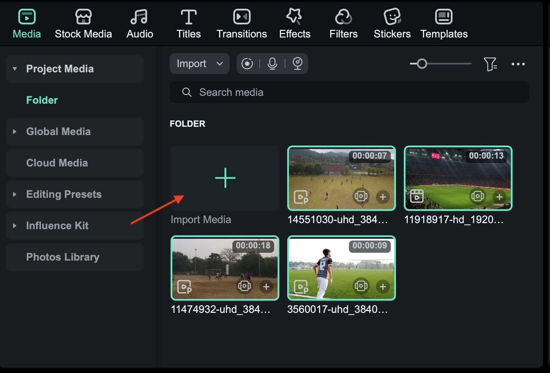The image size is (550, 373).
Task: Open Photos Library
Action: click(x=75, y=257)
